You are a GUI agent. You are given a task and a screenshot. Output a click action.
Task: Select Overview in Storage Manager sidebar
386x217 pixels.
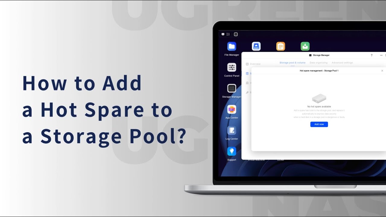coord(253,64)
